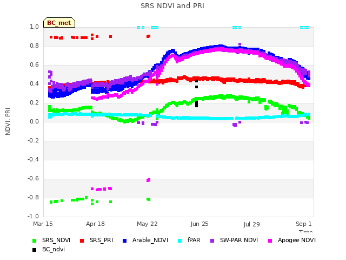Select the SW-PAR NDVI legend label

pos(239,240)
